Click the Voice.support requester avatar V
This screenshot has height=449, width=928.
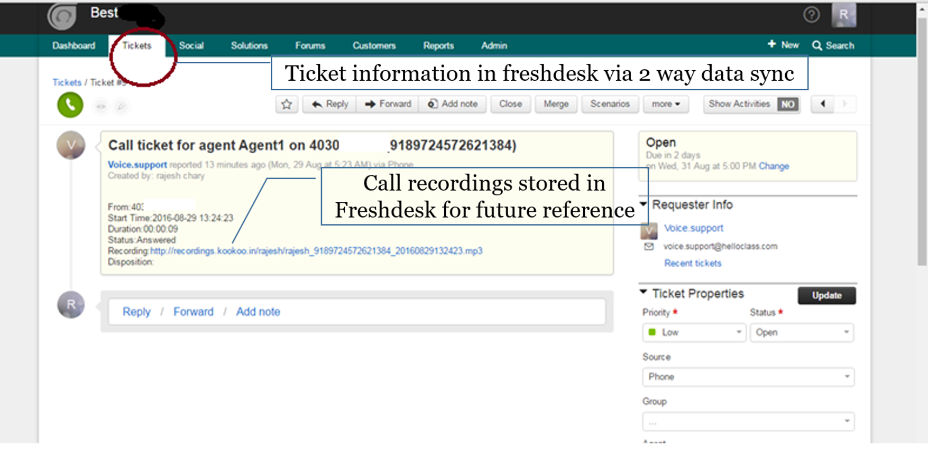(x=71, y=145)
